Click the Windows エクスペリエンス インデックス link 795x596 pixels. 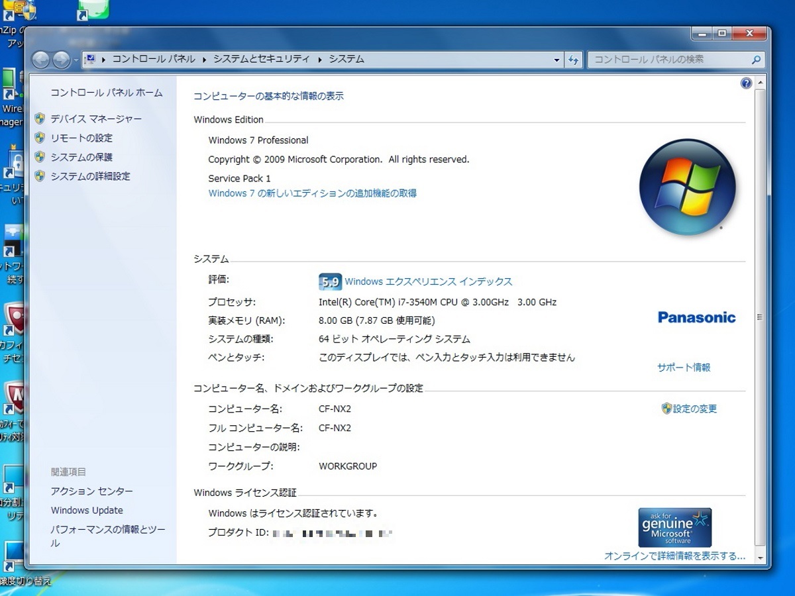pyautogui.click(x=428, y=281)
